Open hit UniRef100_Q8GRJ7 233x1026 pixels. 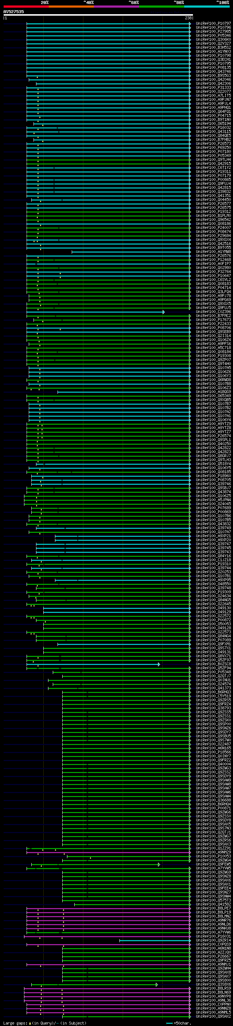(x=213, y=456)
